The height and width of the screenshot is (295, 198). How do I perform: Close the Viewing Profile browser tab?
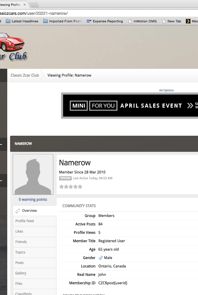coord(25,5)
